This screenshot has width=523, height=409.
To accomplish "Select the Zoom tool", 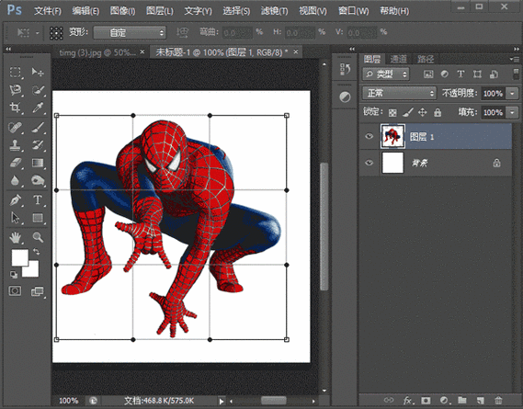I will point(38,237).
